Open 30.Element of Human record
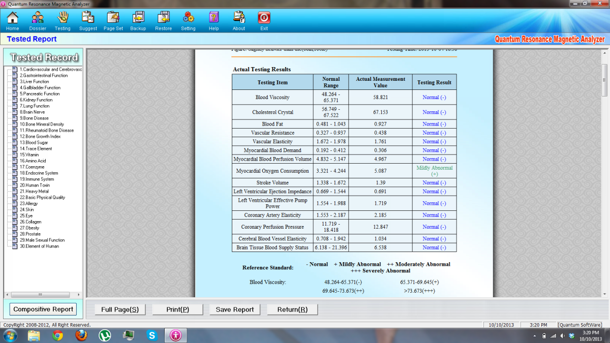The height and width of the screenshot is (343, 610). tap(39, 246)
